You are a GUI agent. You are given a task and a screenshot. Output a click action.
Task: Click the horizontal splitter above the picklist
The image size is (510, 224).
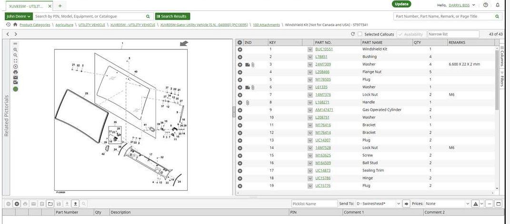click(x=253, y=197)
